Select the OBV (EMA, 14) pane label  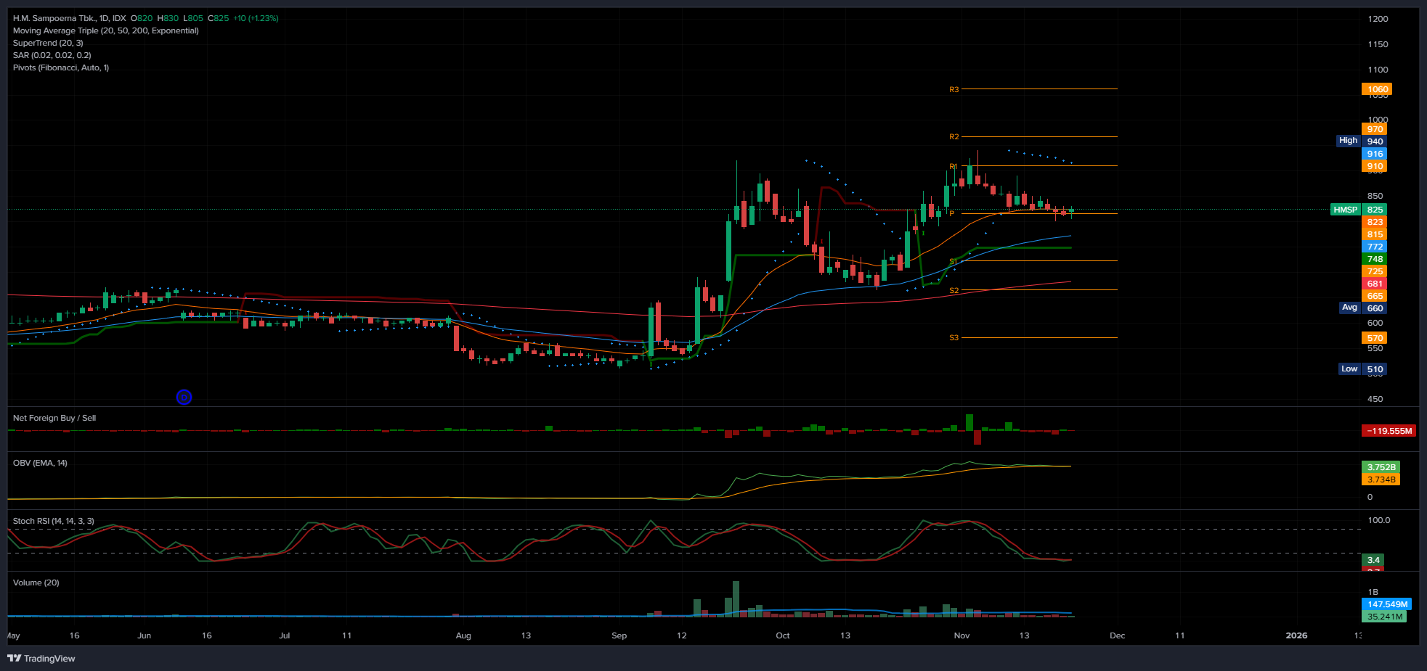point(40,463)
